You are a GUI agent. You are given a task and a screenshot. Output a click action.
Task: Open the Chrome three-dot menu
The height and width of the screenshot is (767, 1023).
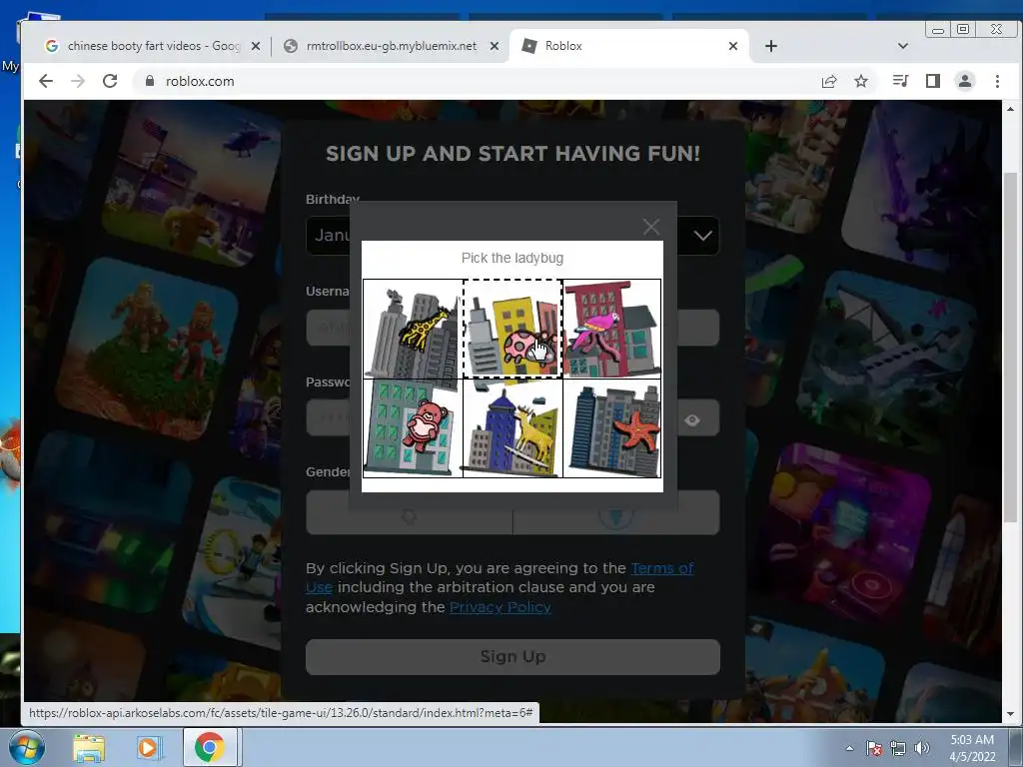click(x=997, y=81)
